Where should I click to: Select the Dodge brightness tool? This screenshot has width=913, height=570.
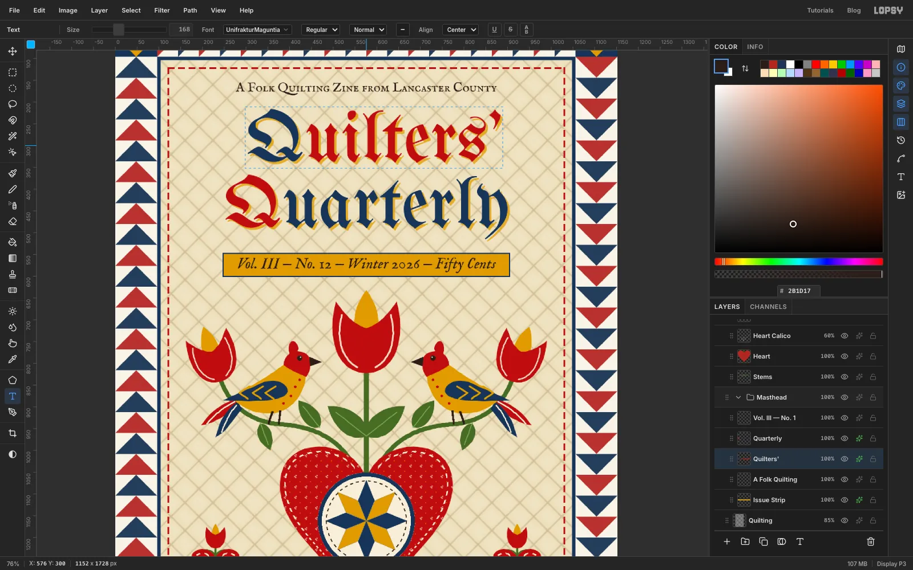point(13,311)
